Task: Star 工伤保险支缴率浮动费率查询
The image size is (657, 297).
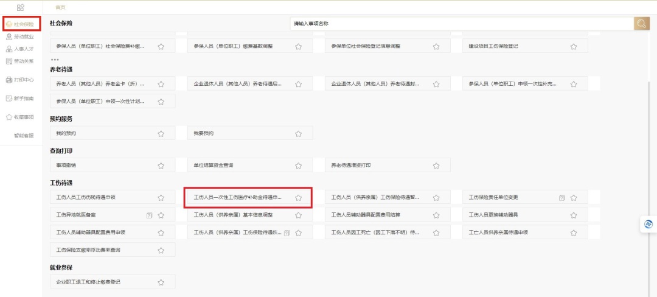Action: point(161,251)
